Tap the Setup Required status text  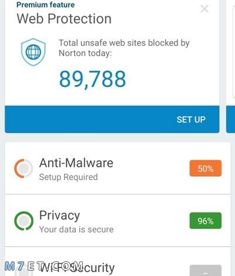pos(68,177)
